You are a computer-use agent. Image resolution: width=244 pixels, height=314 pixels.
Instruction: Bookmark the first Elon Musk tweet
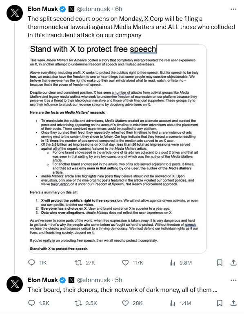coord(220,262)
